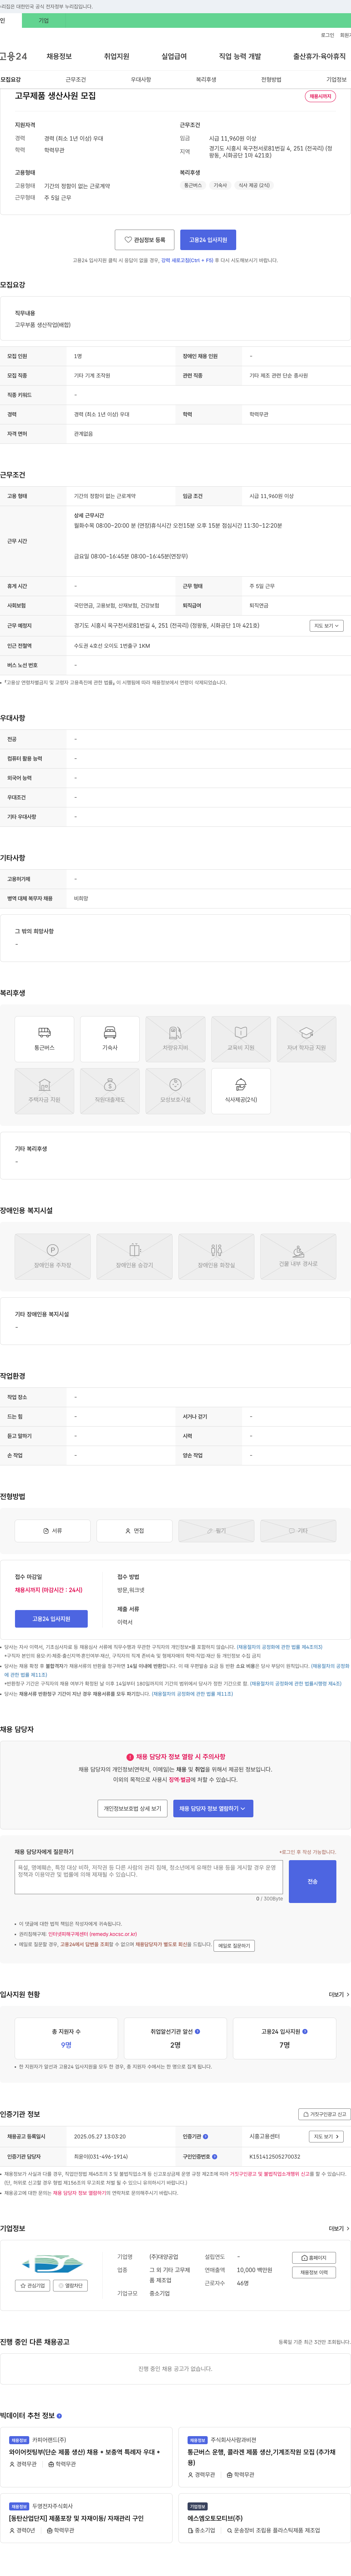The image size is (351, 2576).
Task: Select the 교육비 지원 benefit icon card
Action: coord(241,1038)
